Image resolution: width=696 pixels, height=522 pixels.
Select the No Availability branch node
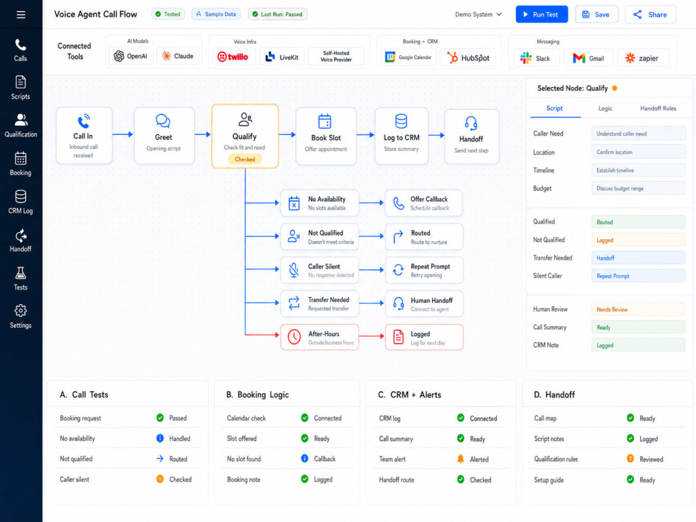pos(319,203)
